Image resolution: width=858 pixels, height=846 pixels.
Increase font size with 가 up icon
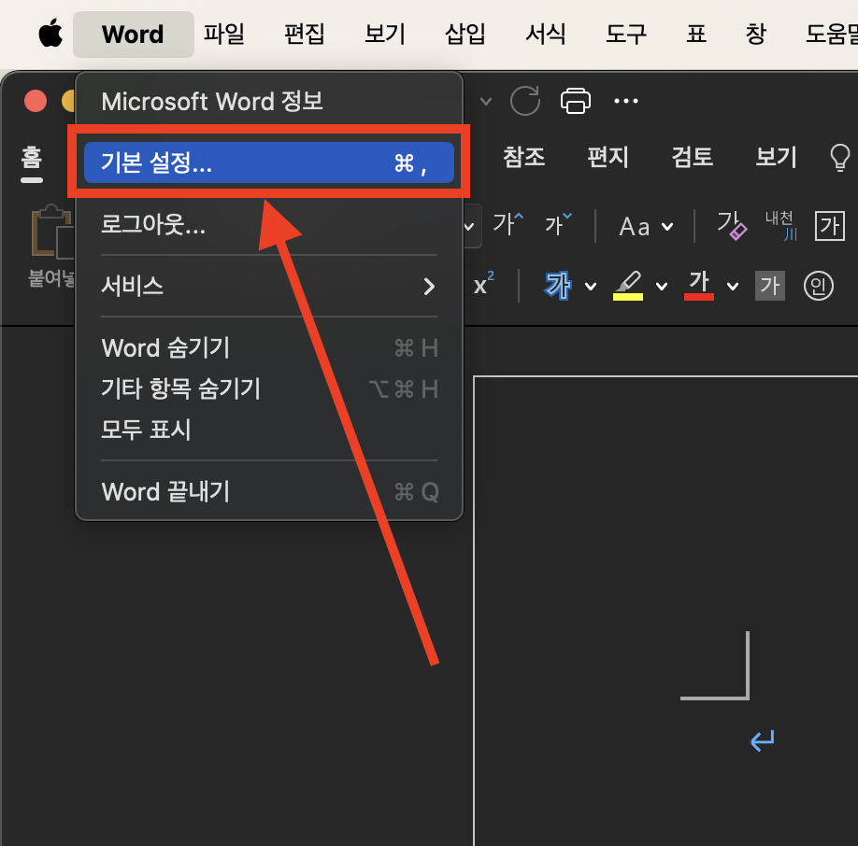tap(508, 225)
